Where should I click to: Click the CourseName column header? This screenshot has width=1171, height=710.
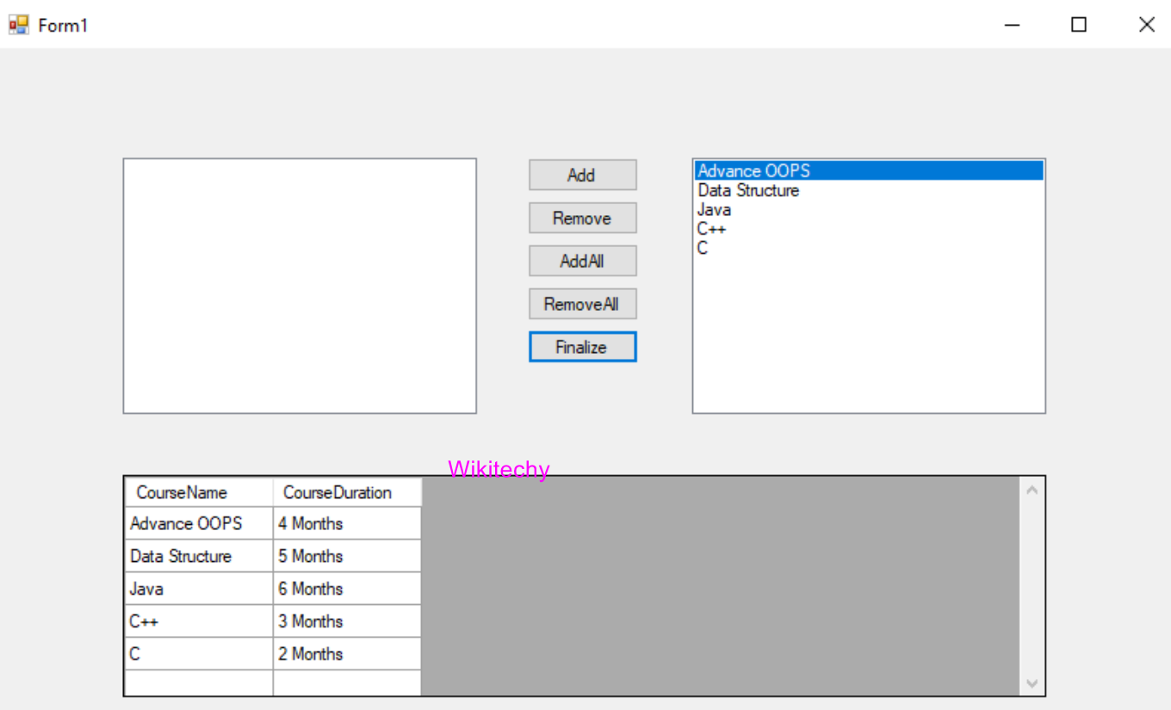coord(199,492)
